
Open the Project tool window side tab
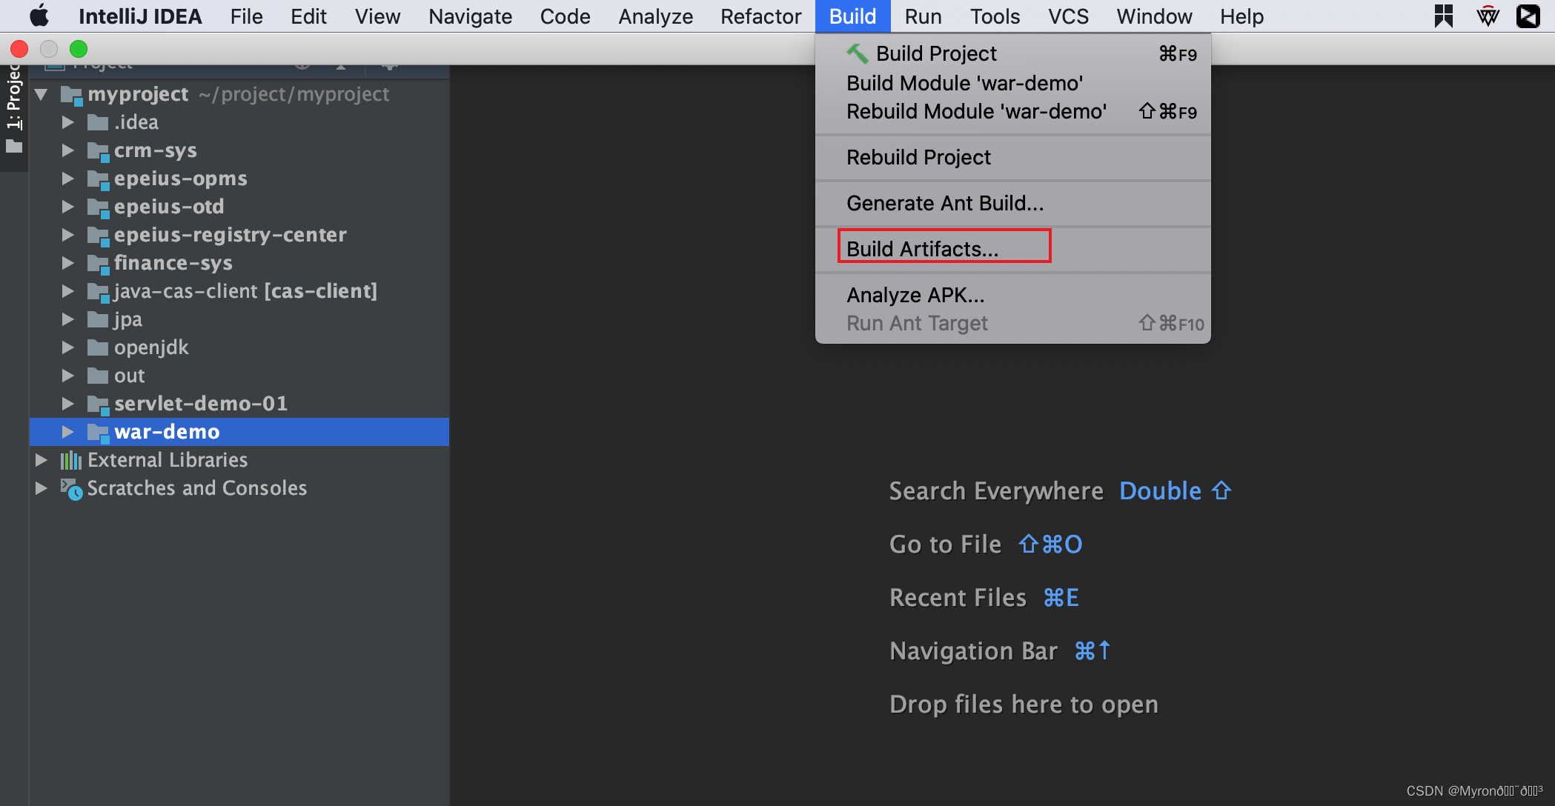pos(13,104)
